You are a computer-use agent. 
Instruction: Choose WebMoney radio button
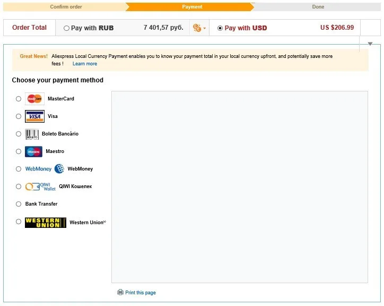coord(19,169)
